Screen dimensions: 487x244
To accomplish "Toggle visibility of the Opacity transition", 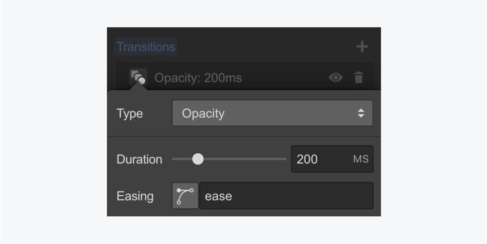I will 335,78.
